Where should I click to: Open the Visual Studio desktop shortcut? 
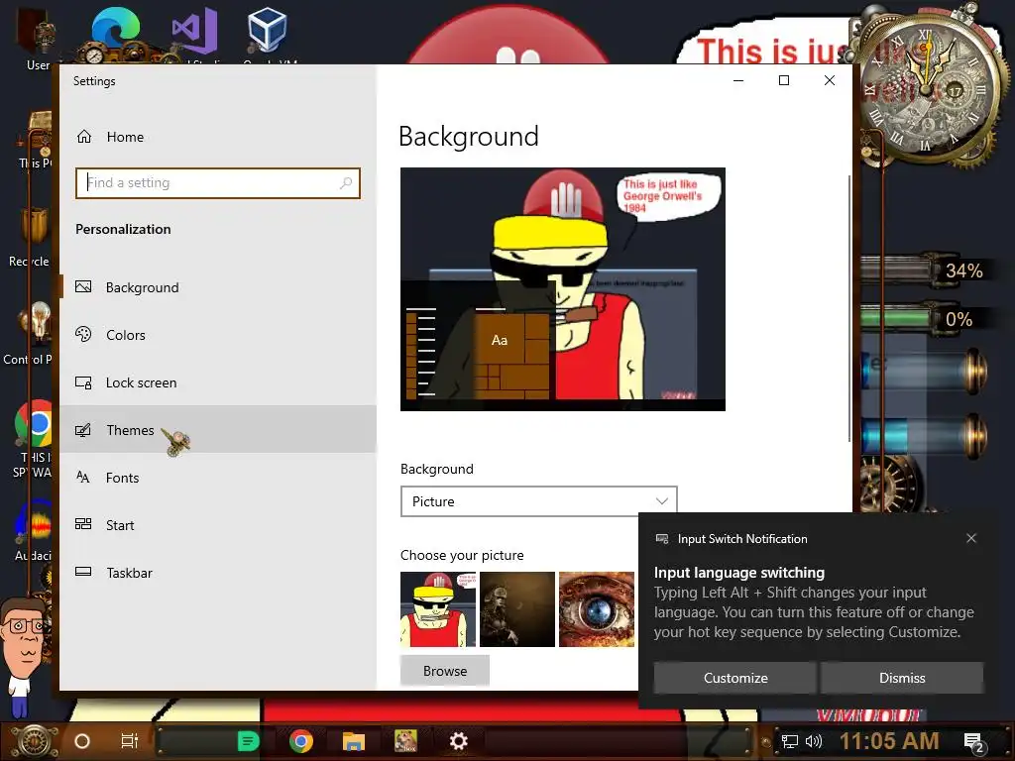(x=194, y=33)
